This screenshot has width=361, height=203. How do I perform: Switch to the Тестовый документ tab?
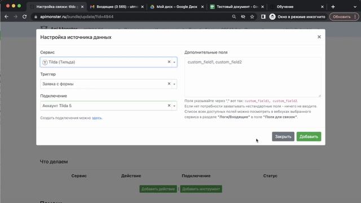coord(237,7)
